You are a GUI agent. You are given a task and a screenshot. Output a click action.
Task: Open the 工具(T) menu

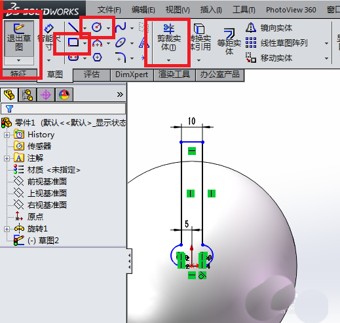click(x=244, y=10)
